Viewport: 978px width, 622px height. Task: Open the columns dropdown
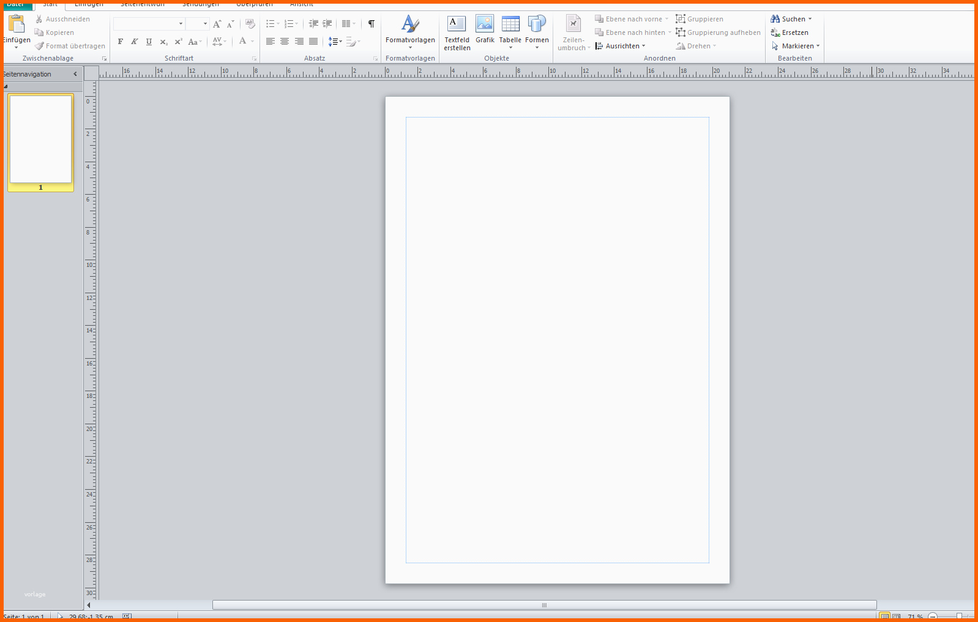click(348, 24)
